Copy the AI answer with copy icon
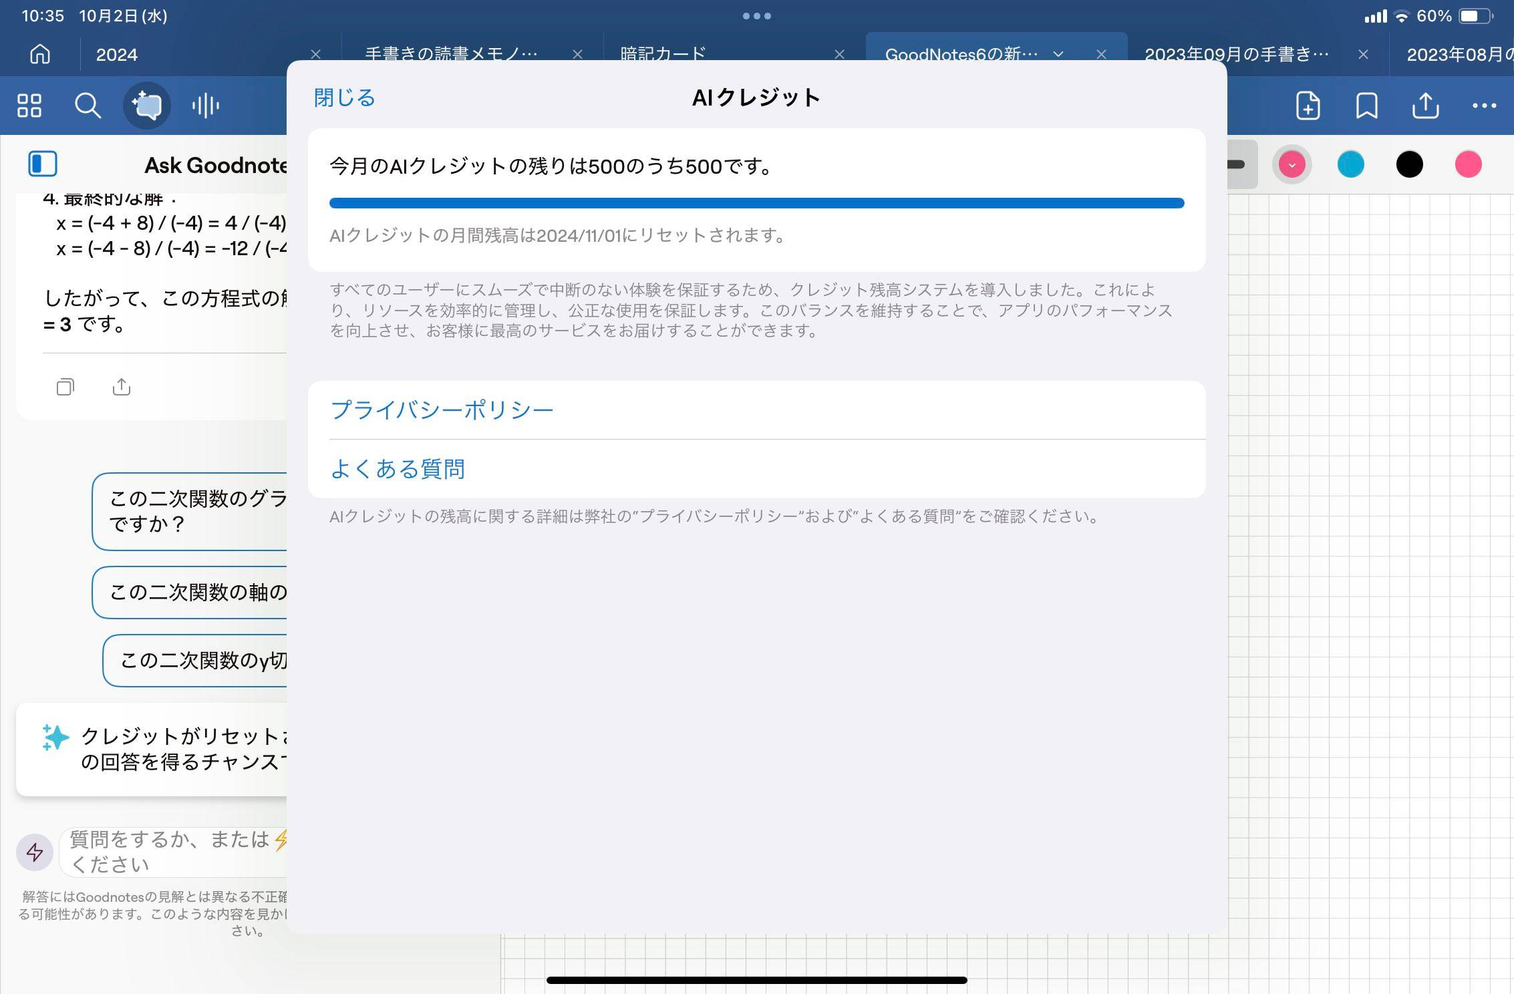Image resolution: width=1514 pixels, height=994 pixels. 65,387
